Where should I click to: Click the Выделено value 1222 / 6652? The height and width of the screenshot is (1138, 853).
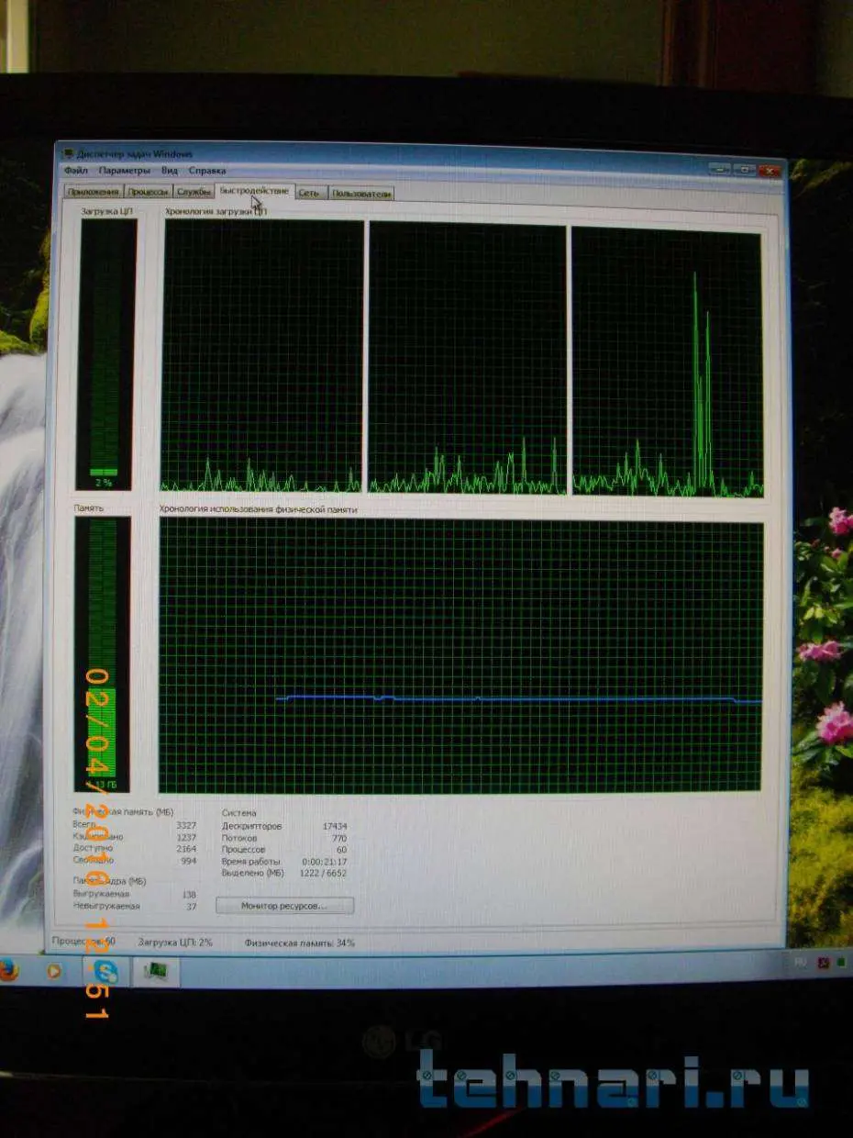coord(323,874)
